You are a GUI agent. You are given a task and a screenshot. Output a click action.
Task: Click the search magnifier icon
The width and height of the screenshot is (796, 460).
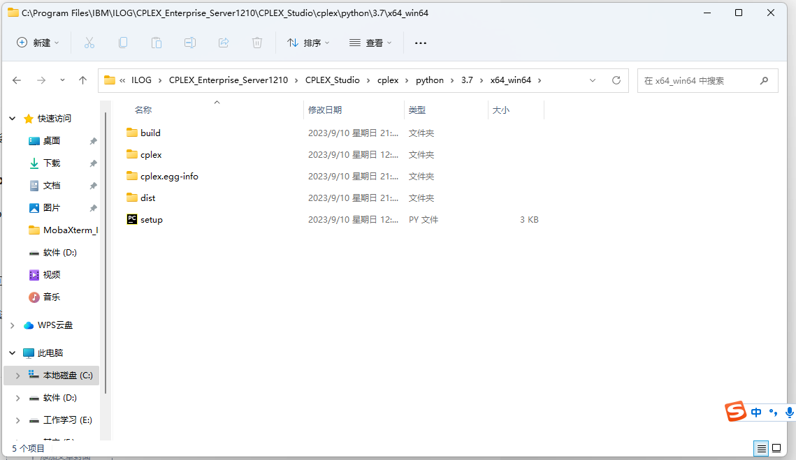pyautogui.click(x=764, y=81)
